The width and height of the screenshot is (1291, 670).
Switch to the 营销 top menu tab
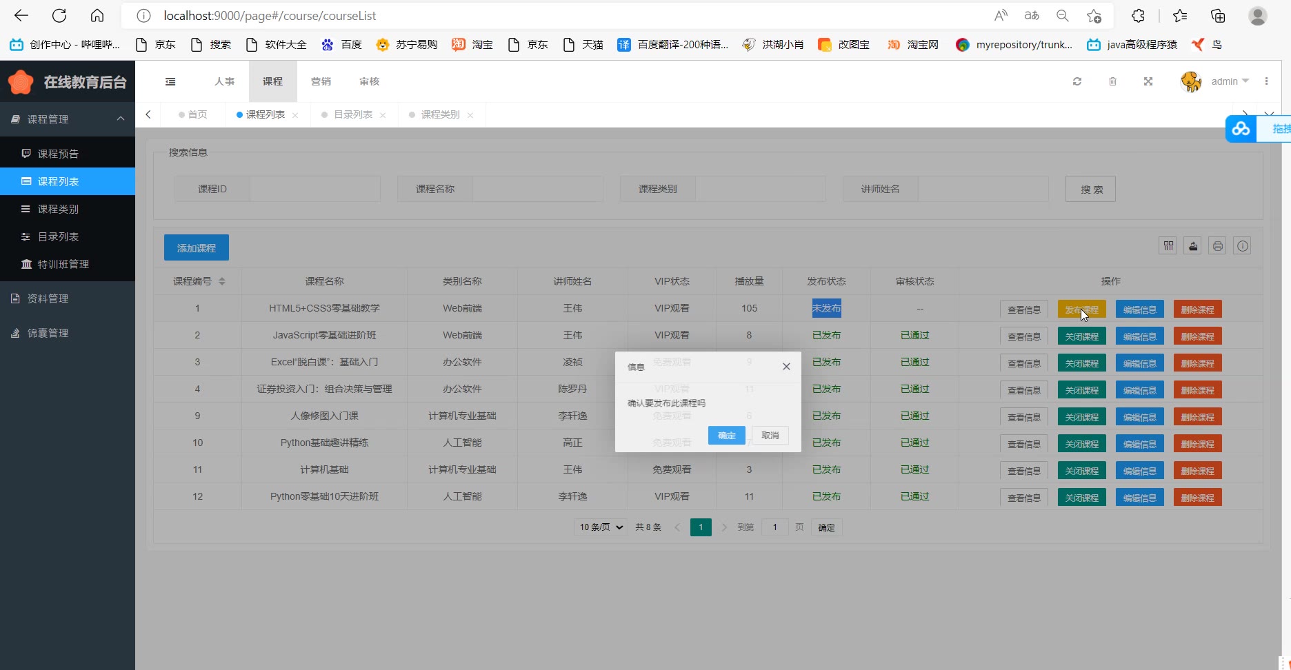tap(321, 81)
